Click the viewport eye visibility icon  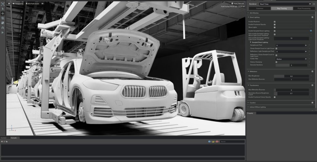tap(43, 3)
